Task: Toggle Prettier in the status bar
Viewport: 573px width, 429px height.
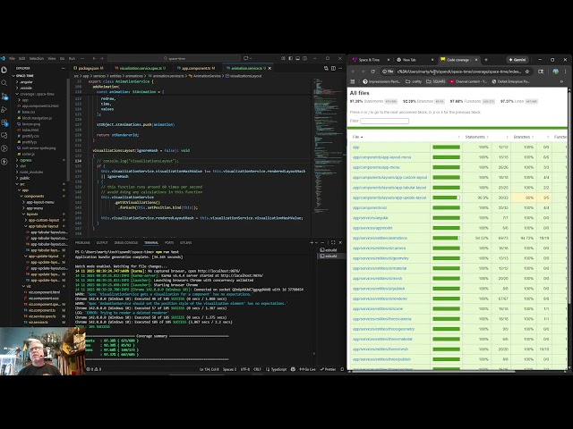Action: (x=328, y=369)
